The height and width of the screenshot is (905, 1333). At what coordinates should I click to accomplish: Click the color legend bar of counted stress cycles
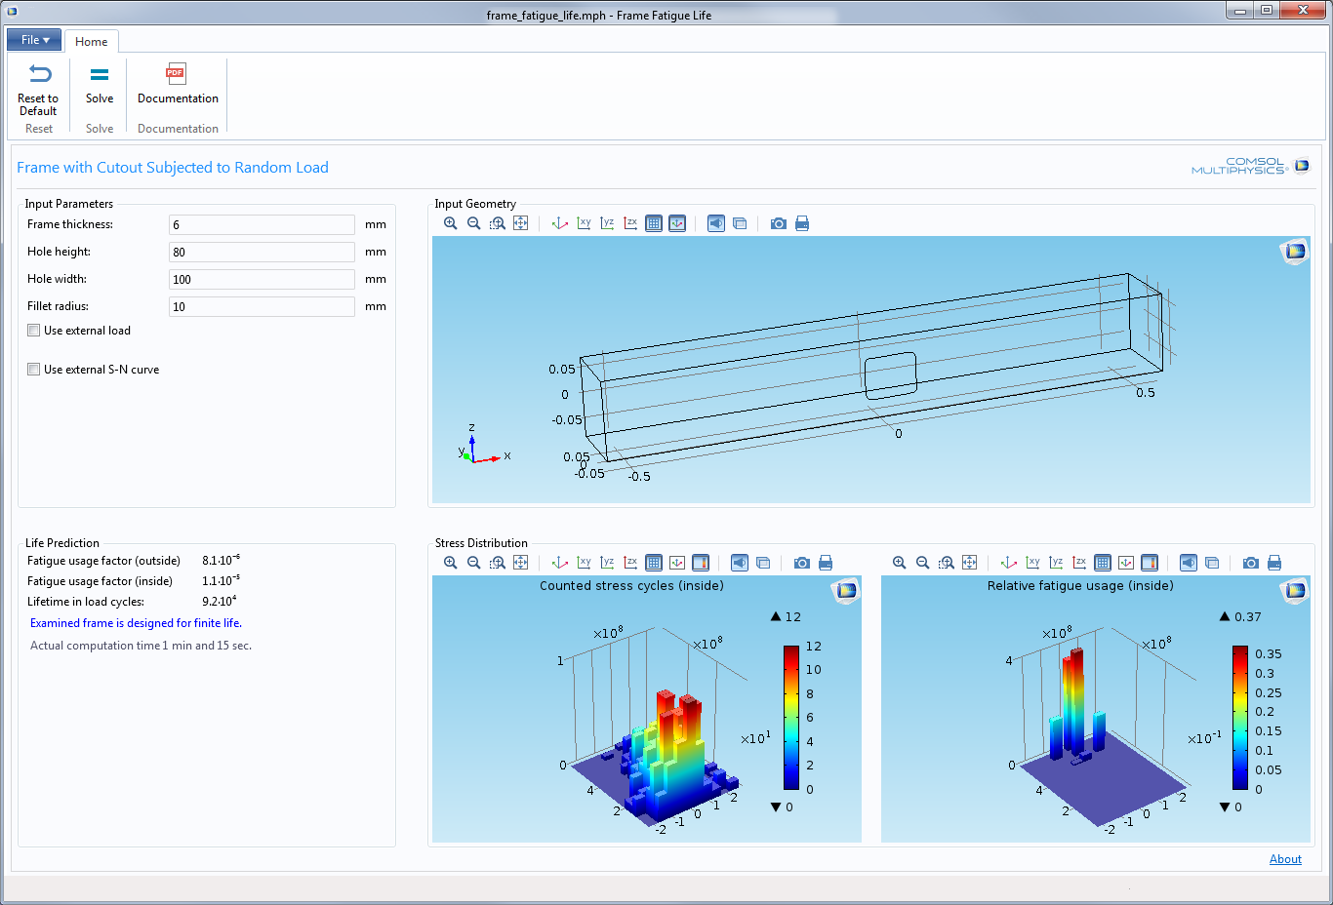point(791,718)
